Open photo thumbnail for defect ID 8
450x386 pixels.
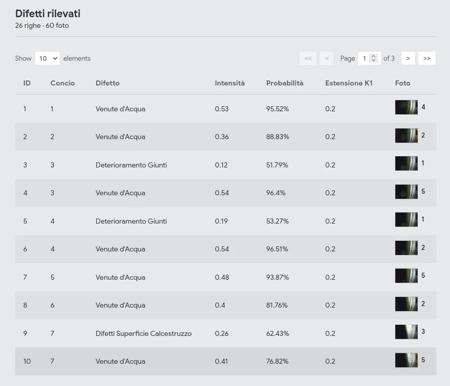pyautogui.click(x=406, y=304)
